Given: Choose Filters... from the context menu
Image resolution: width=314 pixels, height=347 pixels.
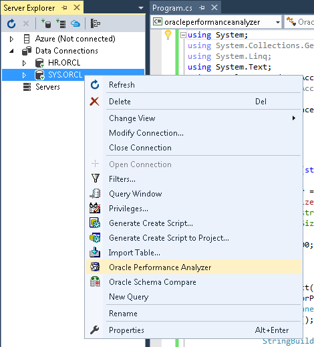Looking at the screenshot, I should pos(194,179).
